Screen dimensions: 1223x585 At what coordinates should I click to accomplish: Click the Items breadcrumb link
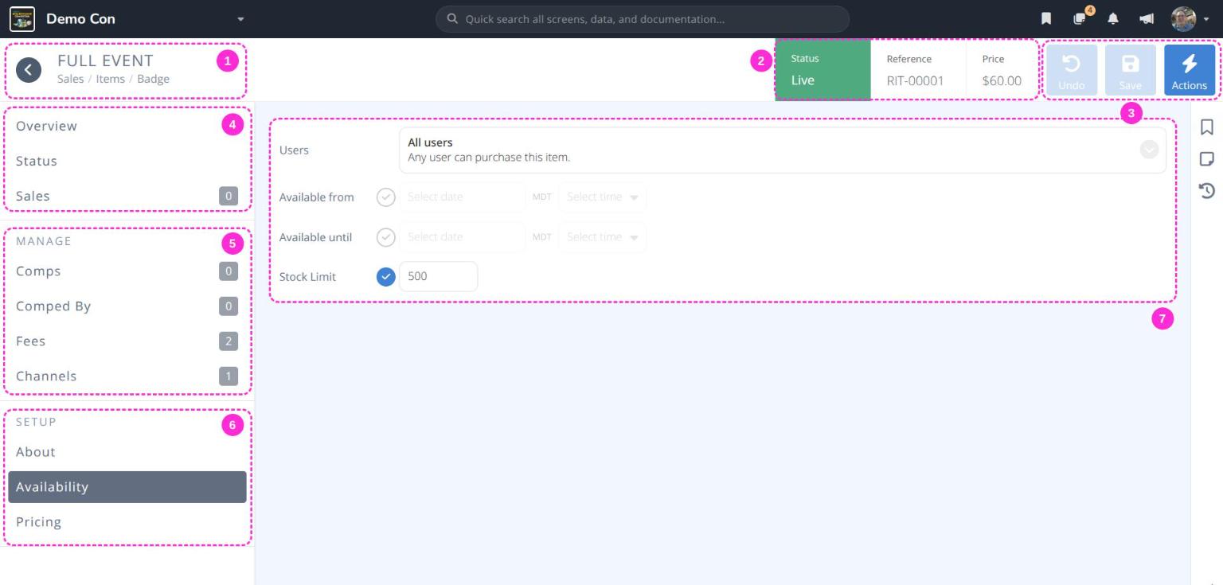coord(111,79)
